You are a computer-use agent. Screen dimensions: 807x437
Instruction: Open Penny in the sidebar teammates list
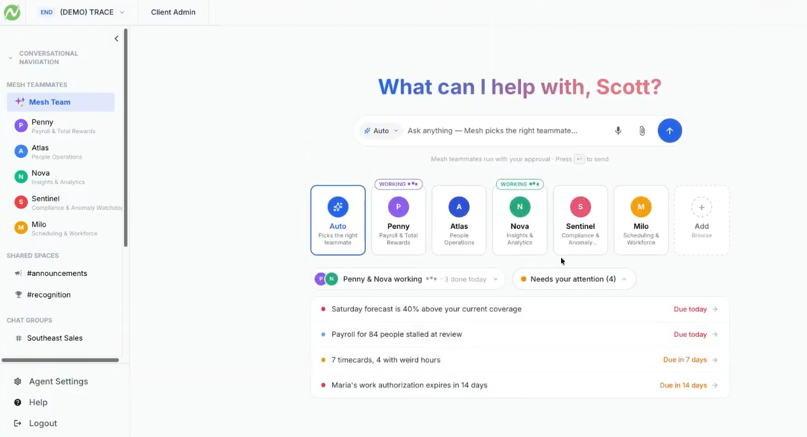(61, 126)
